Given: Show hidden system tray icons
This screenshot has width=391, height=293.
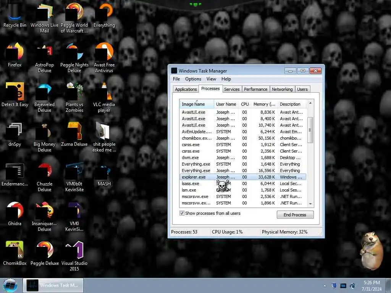Looking at the screenshot, I should (x=325, y=286).
